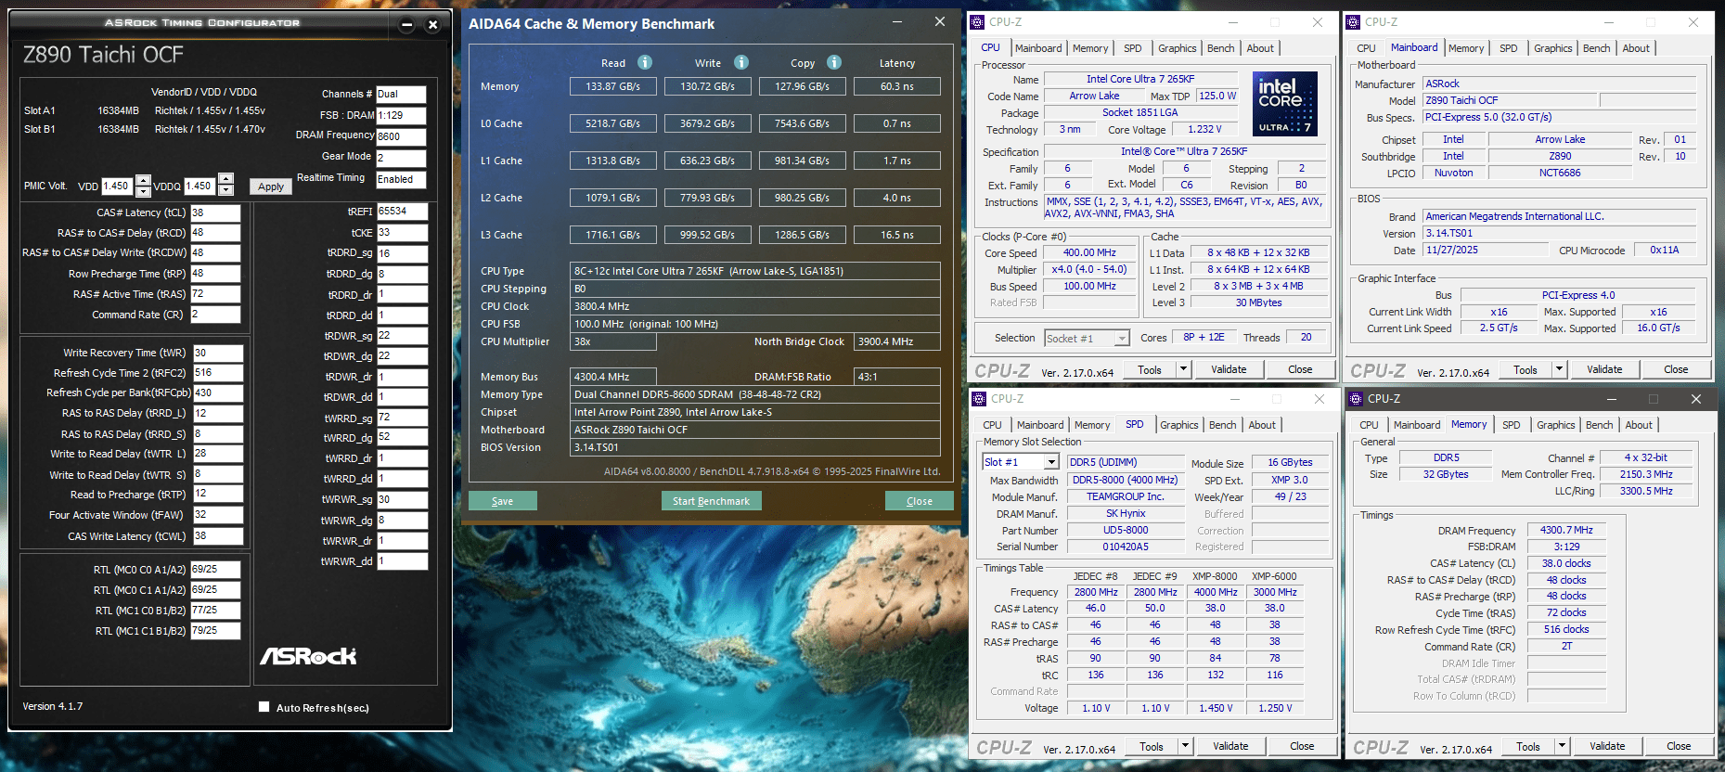This screenshot has width=1725, height=772.
Task: Click the info icon next to Read
Action: [x=645, y=62]
